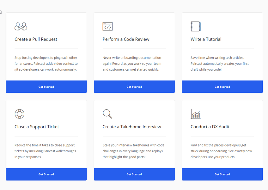Click the 'Stop forcing developers to ping' description
The width and height of the screenshot is (268, 190).
point(46,64)
